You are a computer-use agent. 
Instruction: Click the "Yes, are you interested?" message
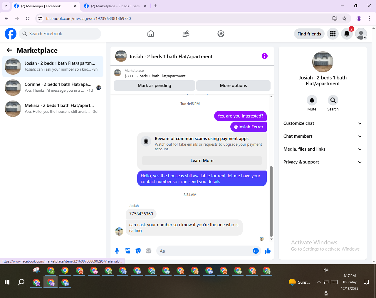pyautogui.click(x=240, y=116)
